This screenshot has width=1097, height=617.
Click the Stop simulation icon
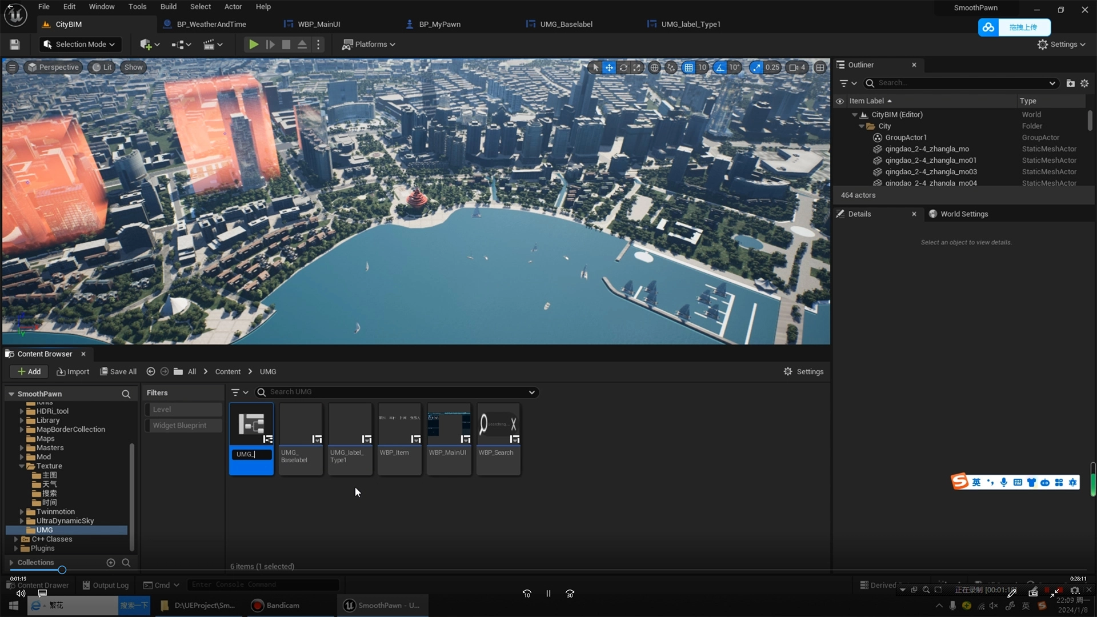286,45
